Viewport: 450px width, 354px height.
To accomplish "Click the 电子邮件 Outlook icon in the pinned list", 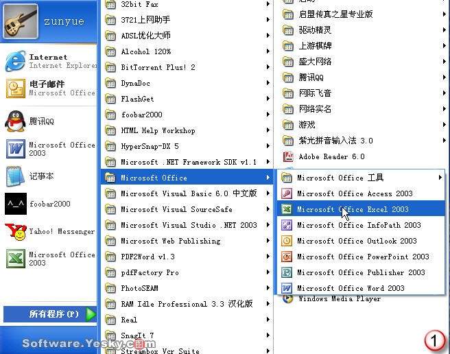I will pyautogui.click(x=16, y=88).
